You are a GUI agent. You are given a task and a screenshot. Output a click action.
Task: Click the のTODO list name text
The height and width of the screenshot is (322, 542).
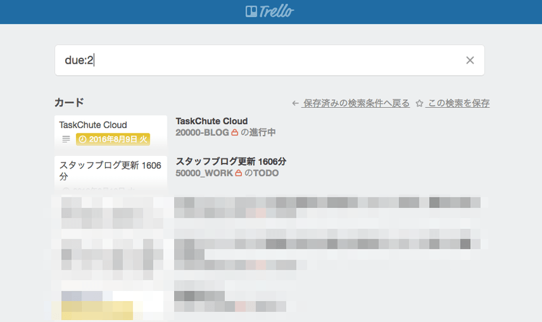262,173
